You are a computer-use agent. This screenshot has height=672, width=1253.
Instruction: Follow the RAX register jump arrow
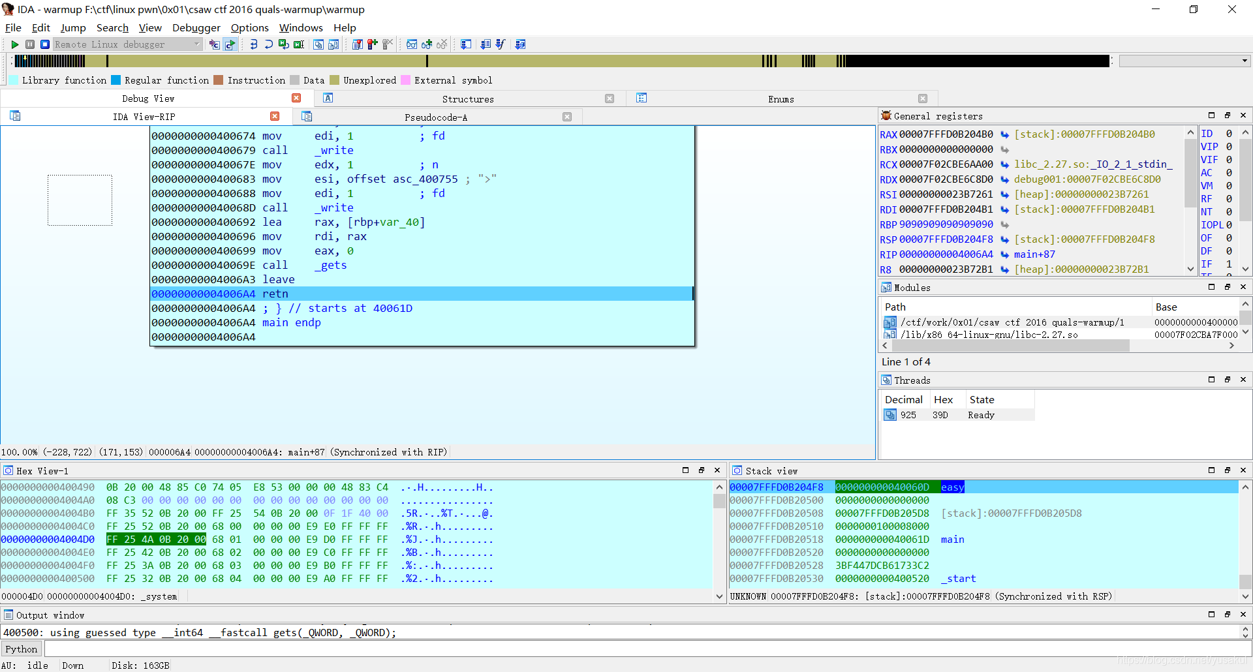1005,134
